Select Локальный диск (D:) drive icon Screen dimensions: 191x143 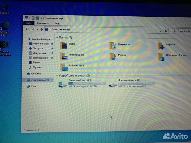click(112, 85)
